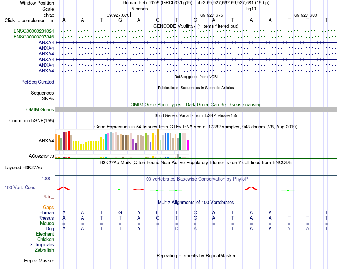337x269 pixels.
Task: Click the Publications: Sequences in Scientific Articles title
Action: pyautogui.click(x=196, y=88)
